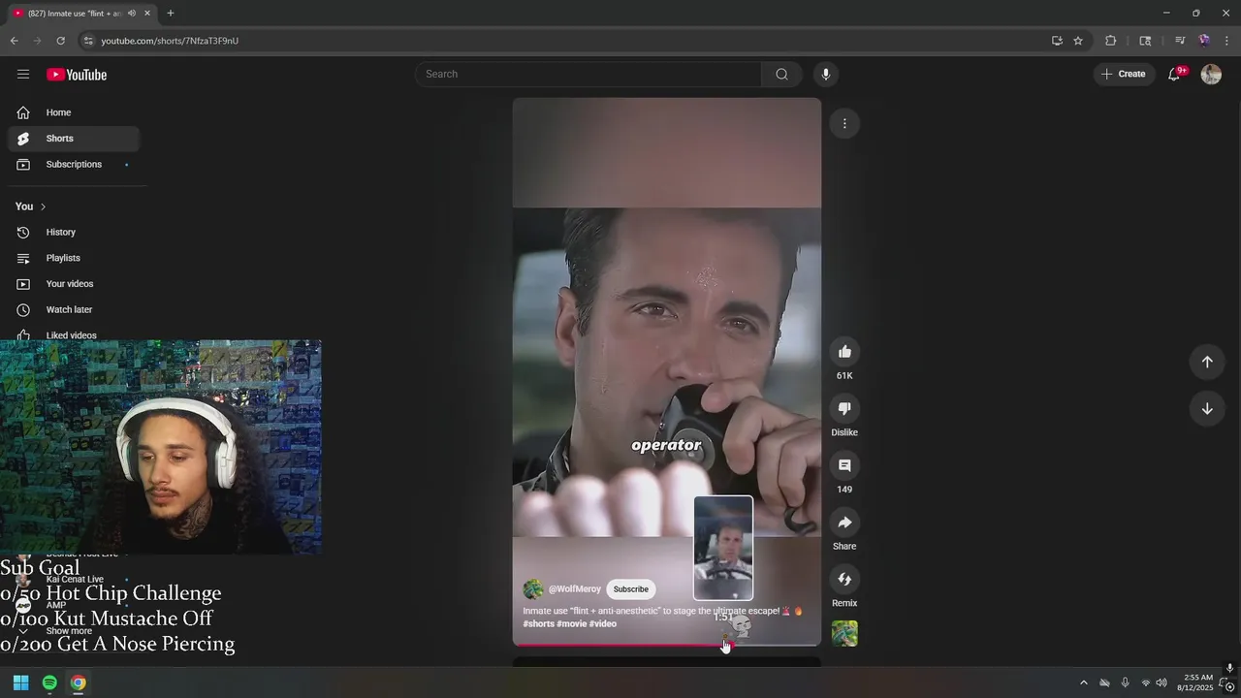Screen dimensions: 1241x698
Task: Subscribe to @WolfMeroy
Action: click(x=630, y=589)
